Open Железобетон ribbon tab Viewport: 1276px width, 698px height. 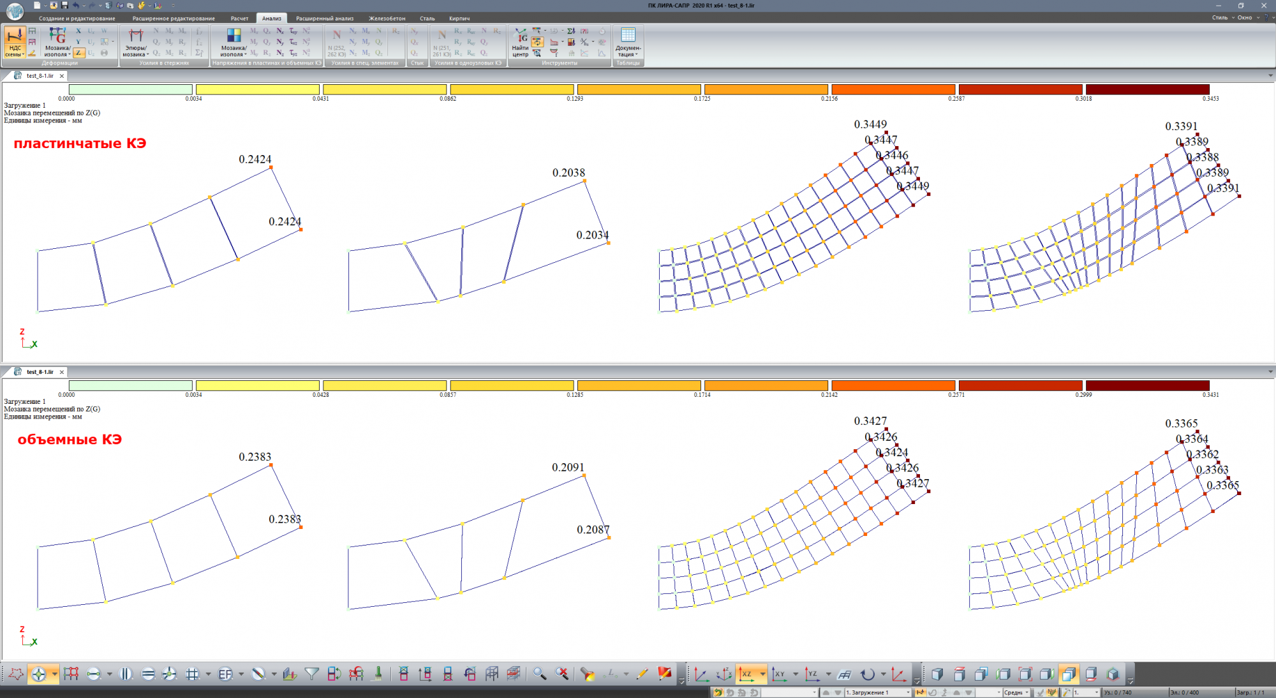click(x=387, y=19)
